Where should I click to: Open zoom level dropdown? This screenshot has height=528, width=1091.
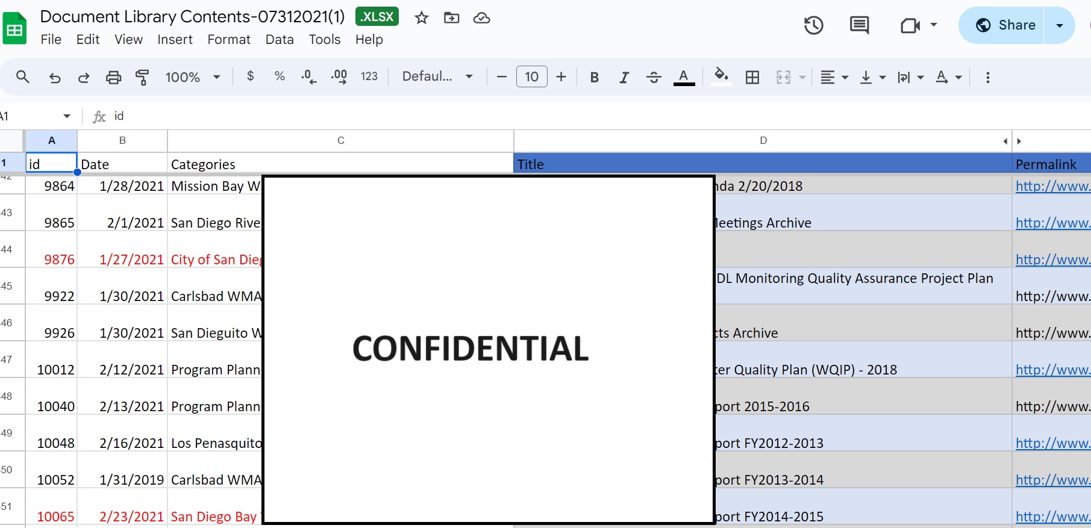193,77
